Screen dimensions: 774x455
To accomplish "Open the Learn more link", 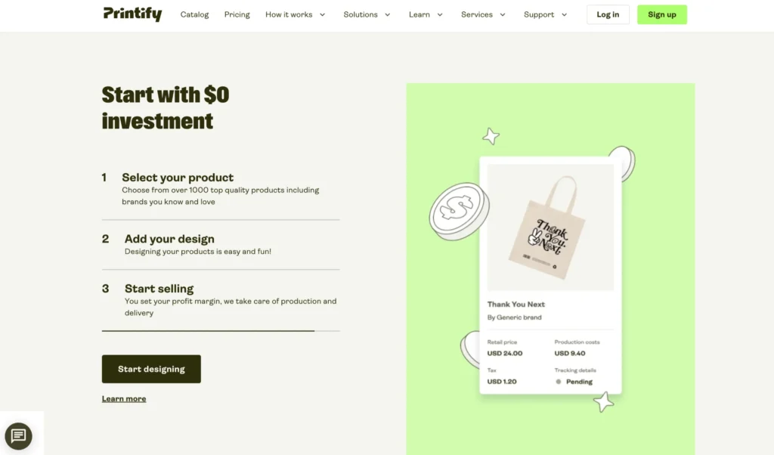I will 124,398.
